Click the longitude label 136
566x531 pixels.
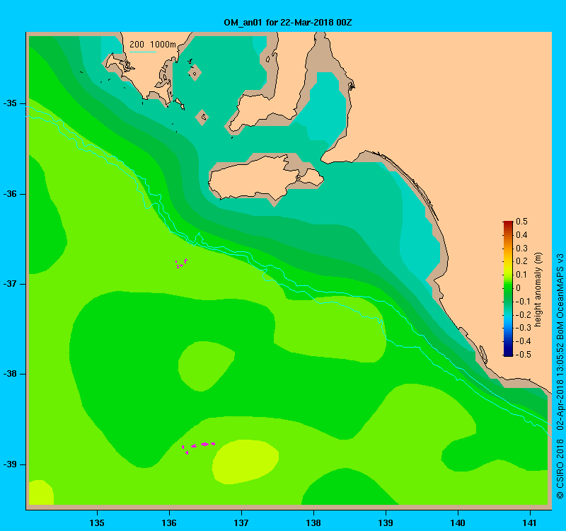click(x=169, y=523)
